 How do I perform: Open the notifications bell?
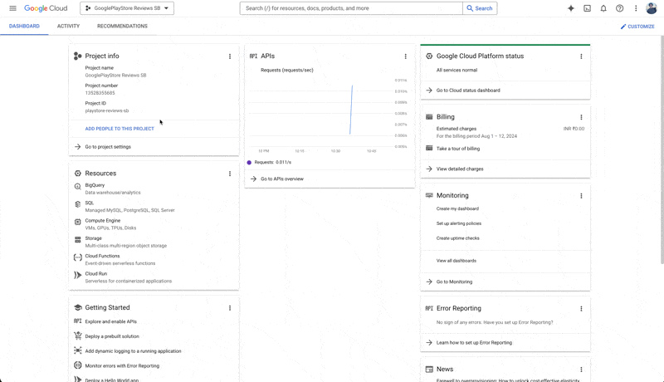click(603, 8)
